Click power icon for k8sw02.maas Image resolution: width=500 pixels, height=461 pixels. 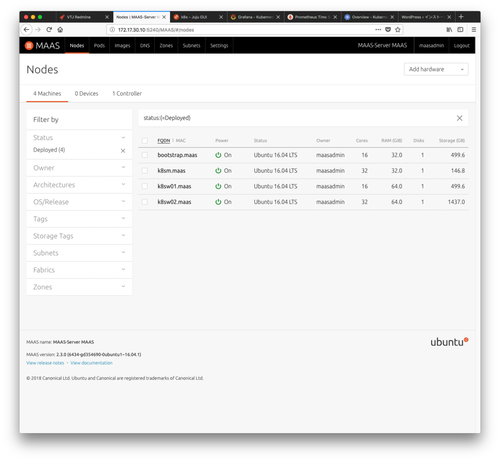pyautogui.click(x=218, y=201)
